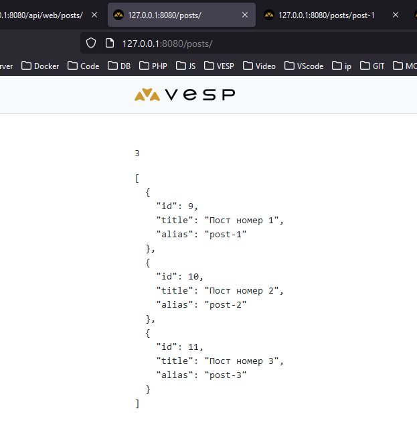Open the JS bookmarks folder
The image size is (417, 429).
click(x=186, y=66)
